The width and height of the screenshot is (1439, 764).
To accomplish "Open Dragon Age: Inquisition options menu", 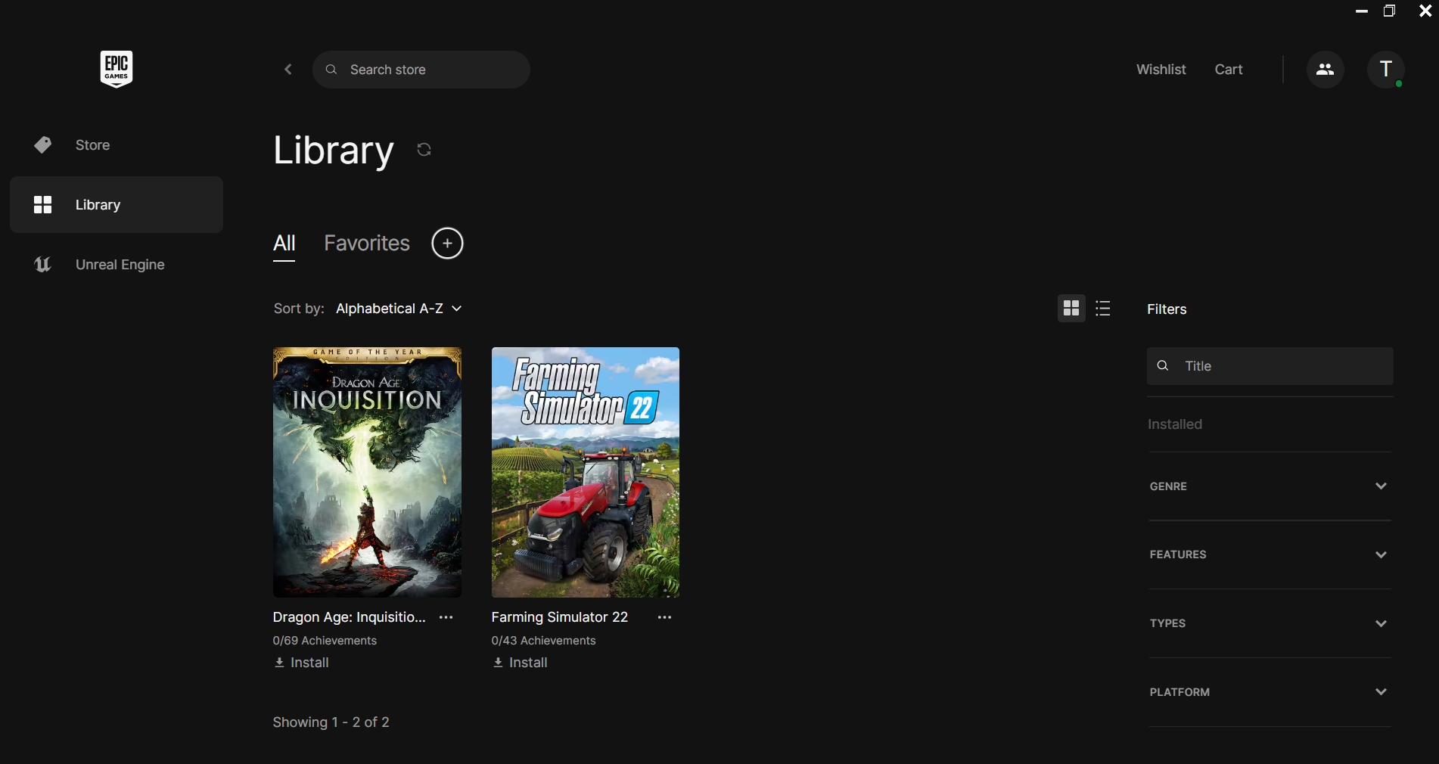I will click(446, 617).
